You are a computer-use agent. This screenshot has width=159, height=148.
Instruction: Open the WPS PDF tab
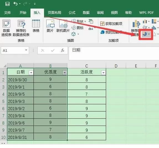coord(147,13)
